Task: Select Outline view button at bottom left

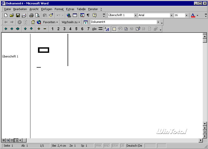Action: pos(16,140)
